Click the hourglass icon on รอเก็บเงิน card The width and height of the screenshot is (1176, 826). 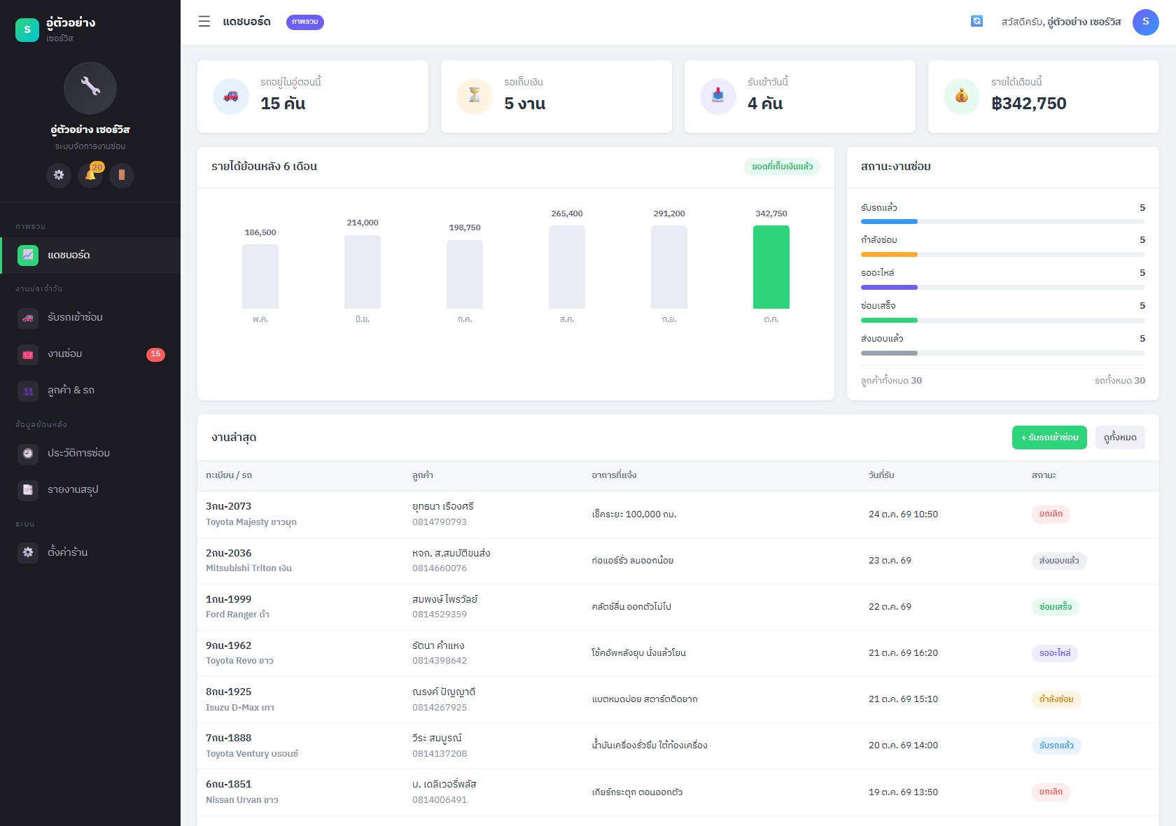click(475, 97)
